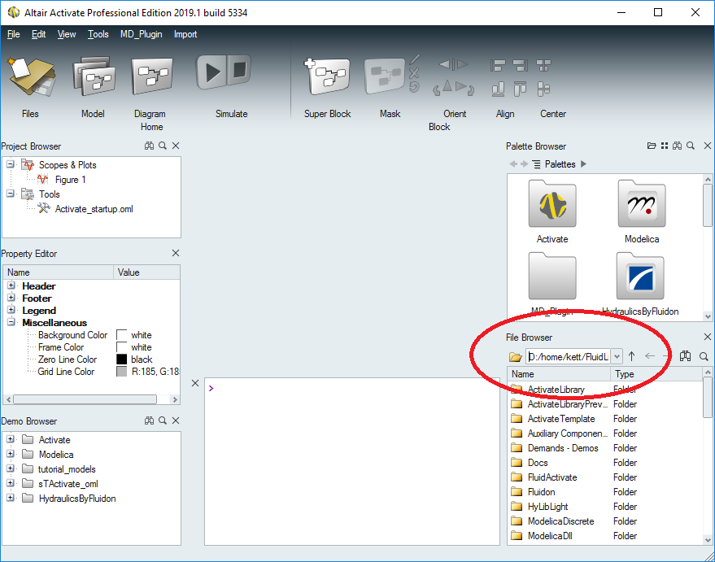Close the Property Editor panel
This screenshot has height=562, width=715.
(x=176, y=253)
